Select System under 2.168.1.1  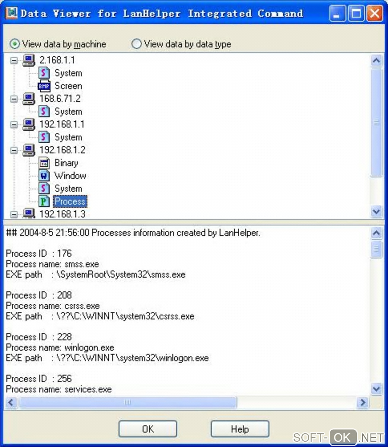click(x=68, y=73)
